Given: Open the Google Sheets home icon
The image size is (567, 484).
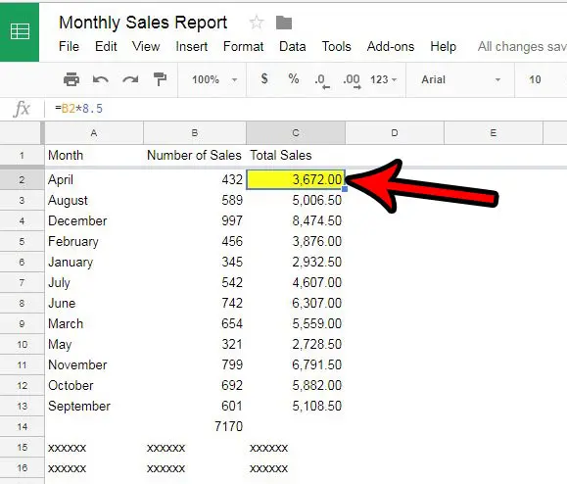Looking at the screenshot, I should coord(20,31).
